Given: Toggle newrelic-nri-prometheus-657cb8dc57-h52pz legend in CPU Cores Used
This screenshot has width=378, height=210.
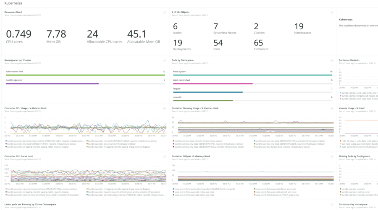Looking at the screenshot, I should 42,189.
